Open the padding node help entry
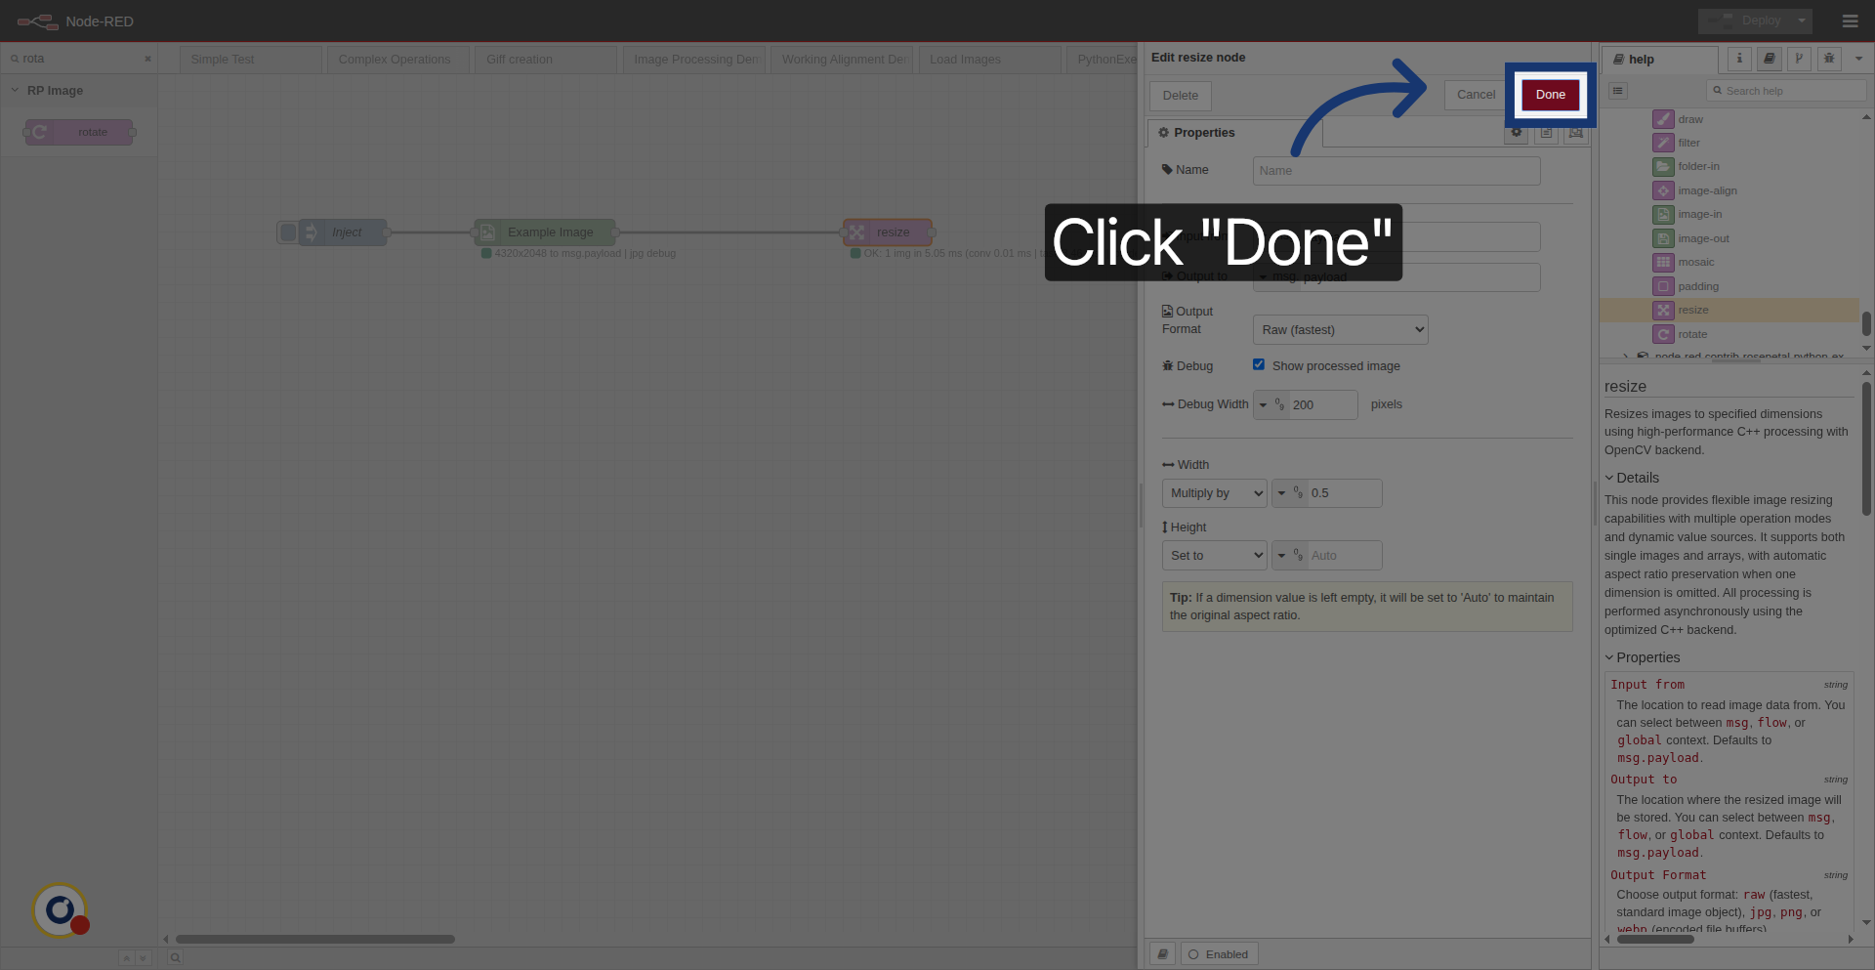Screen dimensions: 1875x970 coord(1698,286)
